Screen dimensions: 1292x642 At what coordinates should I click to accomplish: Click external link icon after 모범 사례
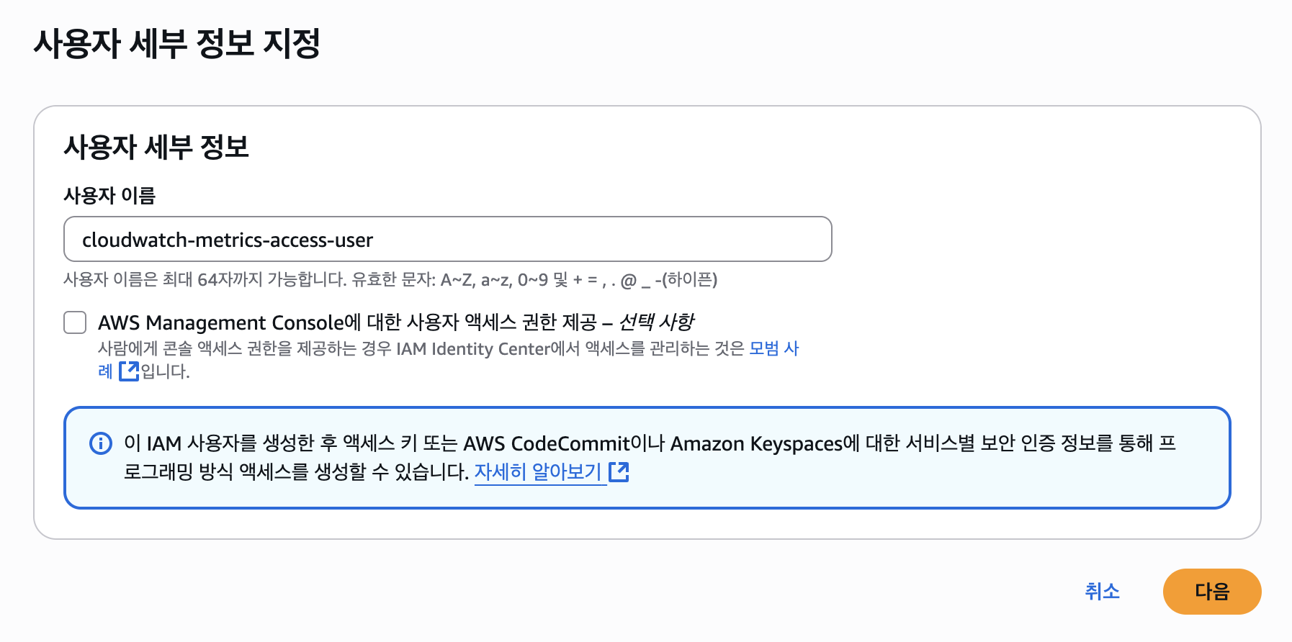(x=129, y=371)
